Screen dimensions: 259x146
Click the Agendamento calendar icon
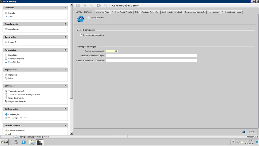[x=6, y=29]
